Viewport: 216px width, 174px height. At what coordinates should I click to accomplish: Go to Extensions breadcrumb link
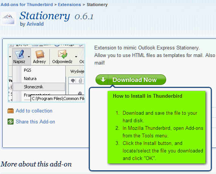pyautogui.click(x=69, y=5)
